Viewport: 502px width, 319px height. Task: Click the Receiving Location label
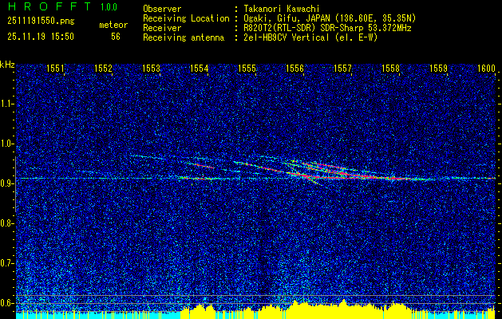(186, 18)
